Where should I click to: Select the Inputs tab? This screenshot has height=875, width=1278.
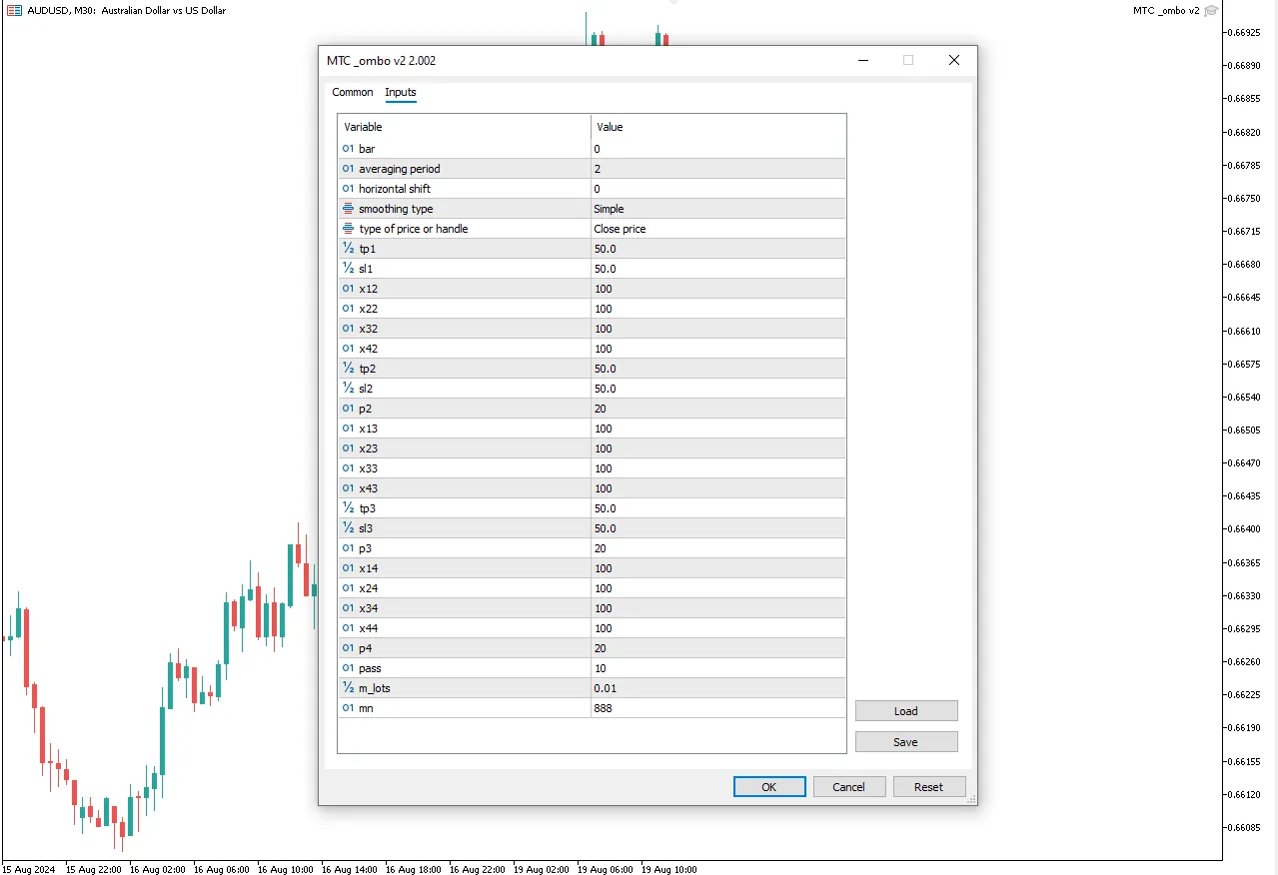pyautogui.click(x=401, y=92)
